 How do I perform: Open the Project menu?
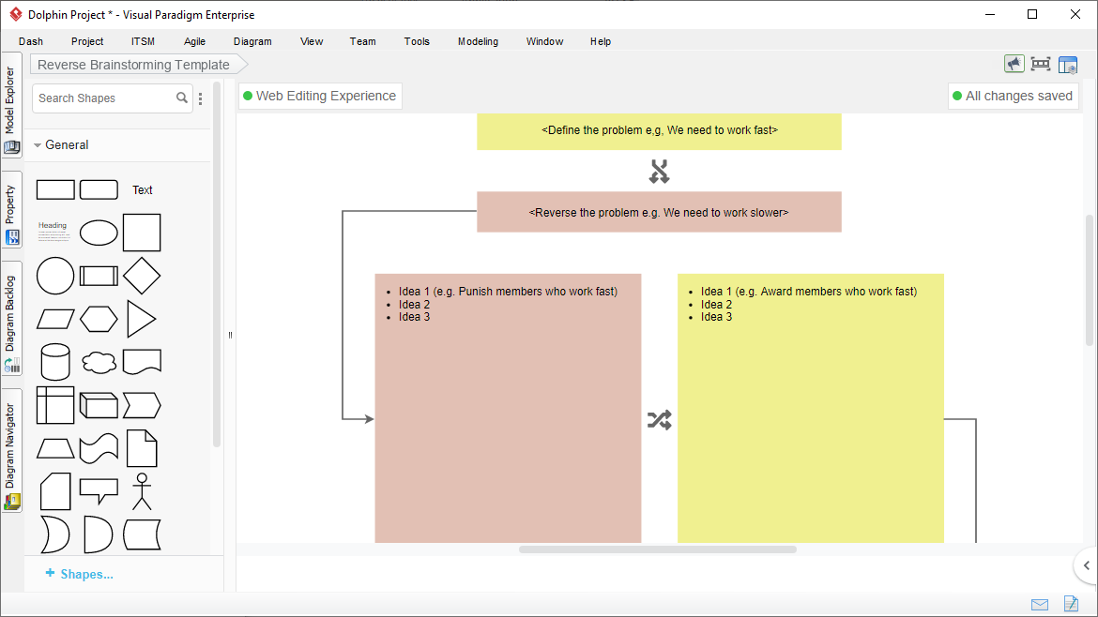87,41
